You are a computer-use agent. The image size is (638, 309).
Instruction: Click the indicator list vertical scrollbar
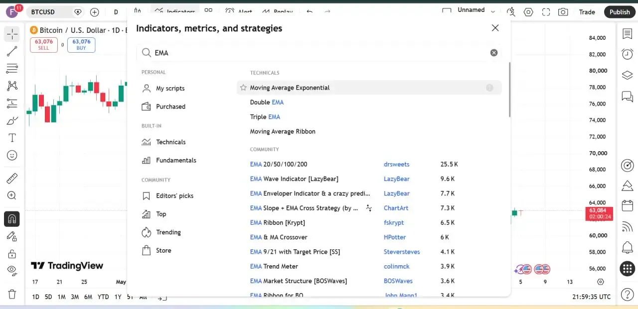509,90
